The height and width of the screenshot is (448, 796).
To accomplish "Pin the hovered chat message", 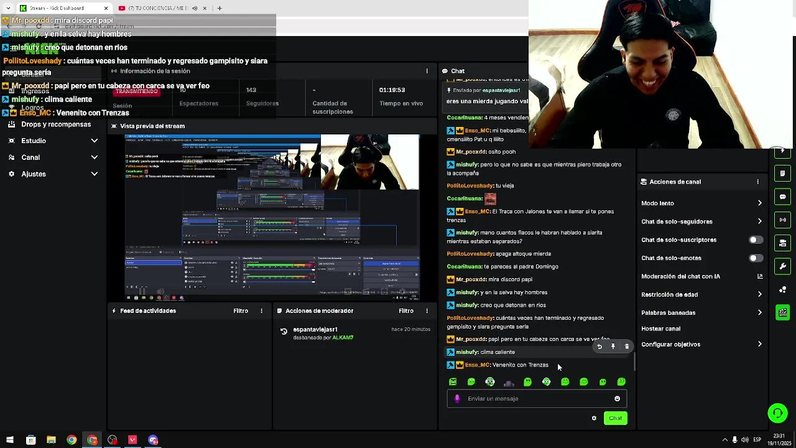I will point(613,347).
